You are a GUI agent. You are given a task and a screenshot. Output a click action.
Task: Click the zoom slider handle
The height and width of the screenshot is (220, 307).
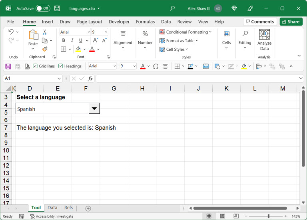pos(269,216)
